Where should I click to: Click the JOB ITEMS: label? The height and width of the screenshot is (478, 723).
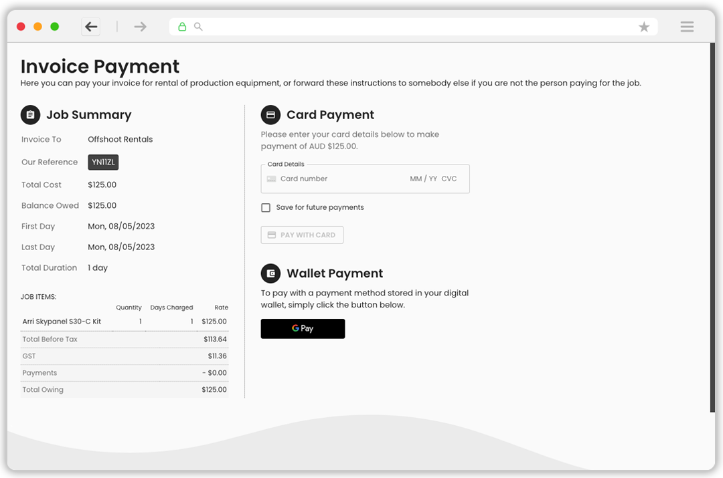click(x=39, y=297)
